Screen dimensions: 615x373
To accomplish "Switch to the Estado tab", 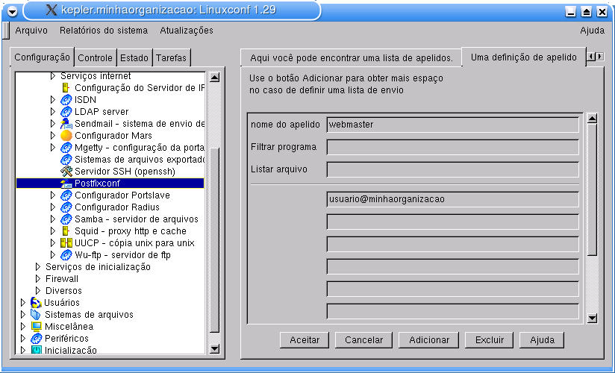I will pos(134,58).
